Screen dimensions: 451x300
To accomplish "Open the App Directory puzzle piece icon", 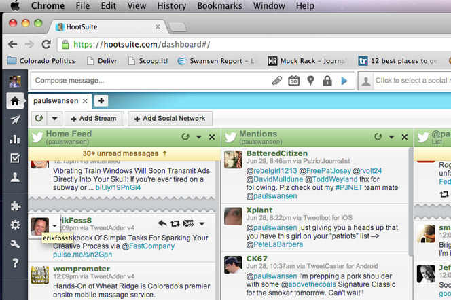I will pyautogui.click(x=15, y=206).
